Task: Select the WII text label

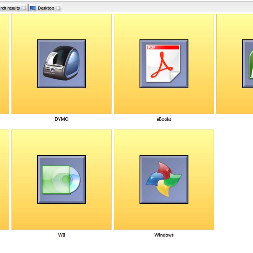Action: [62, 235]
